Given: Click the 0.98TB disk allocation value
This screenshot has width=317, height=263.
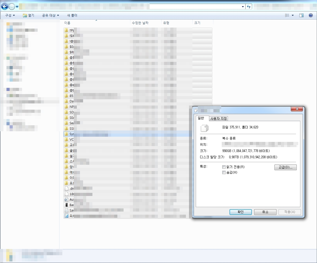Looking at the screenshot, I should (x=253, y=157).
